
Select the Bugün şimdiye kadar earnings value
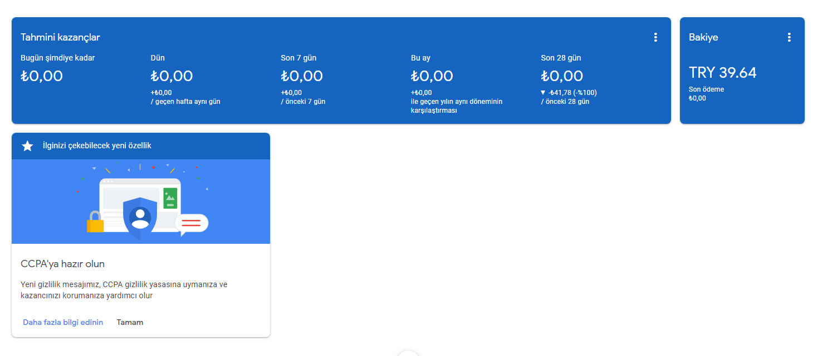pos(42,76)
